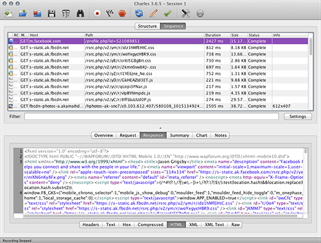Select request row cr6ISGBgBrt.css

(159, 61)
